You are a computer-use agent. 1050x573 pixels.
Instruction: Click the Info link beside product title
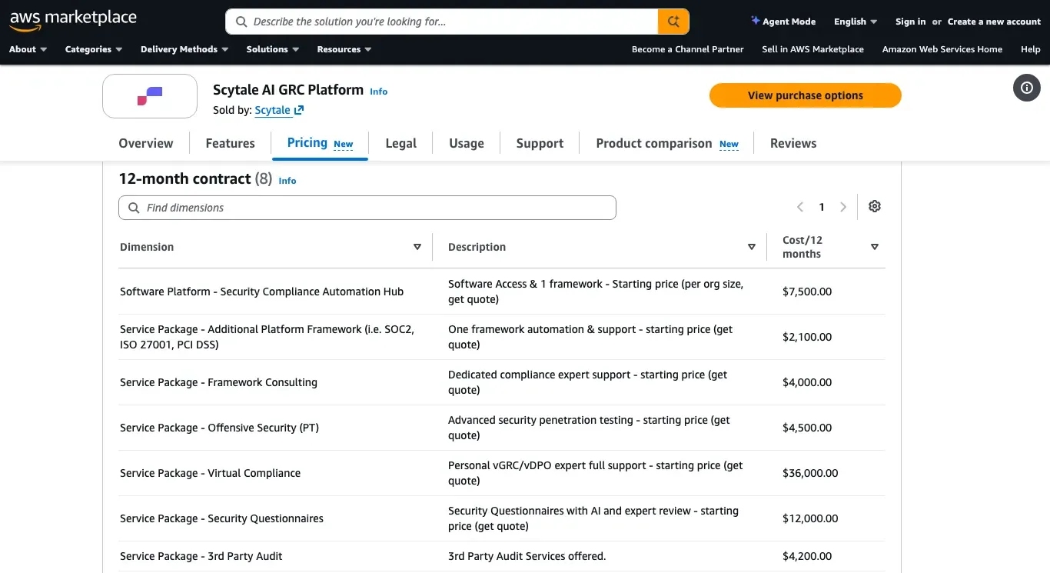point(378,92)
